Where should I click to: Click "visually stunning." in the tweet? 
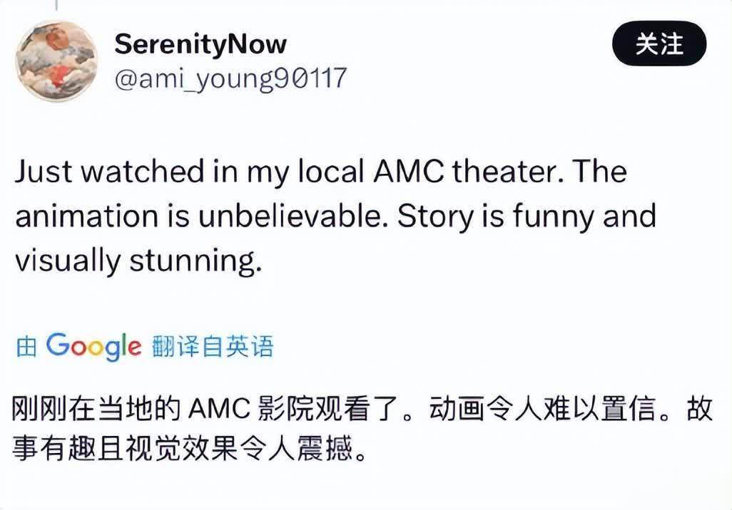[135, 262]
